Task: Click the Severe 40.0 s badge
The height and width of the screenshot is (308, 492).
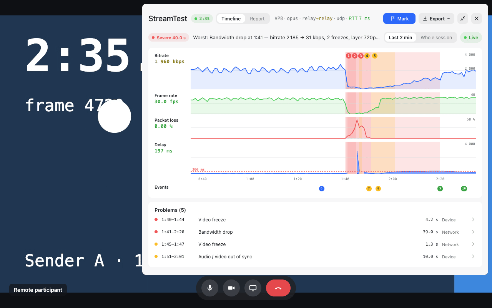Action: 169,37
